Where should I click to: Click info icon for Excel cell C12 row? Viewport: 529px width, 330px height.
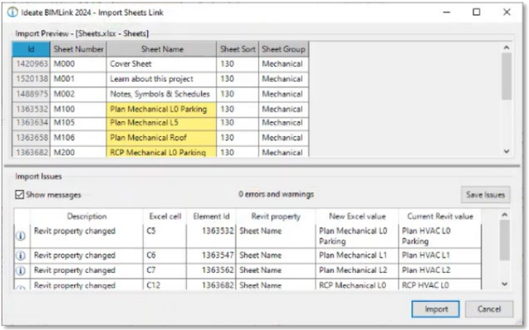point(21,286)
